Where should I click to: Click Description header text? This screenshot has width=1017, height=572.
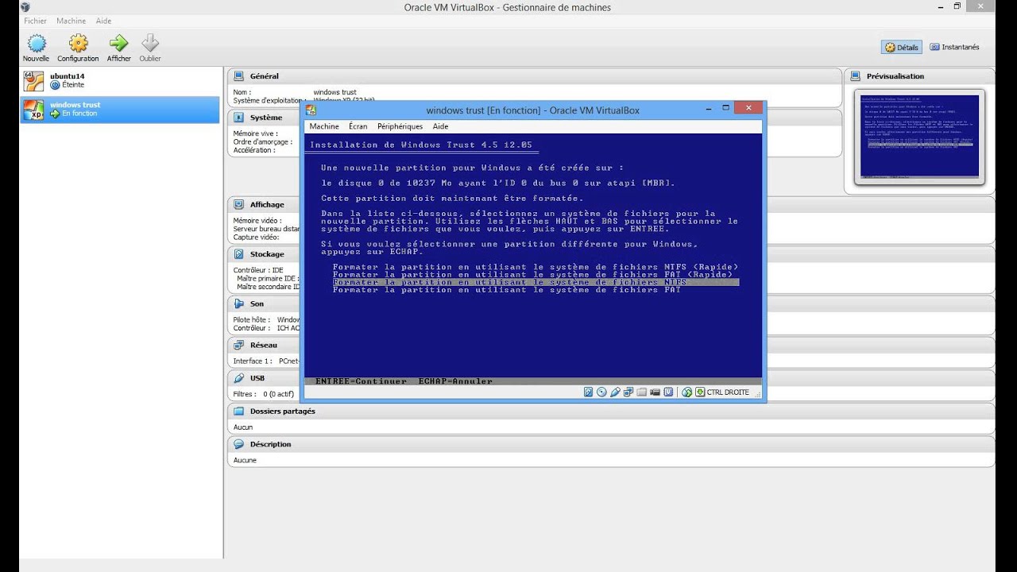[x=271, y=444]
